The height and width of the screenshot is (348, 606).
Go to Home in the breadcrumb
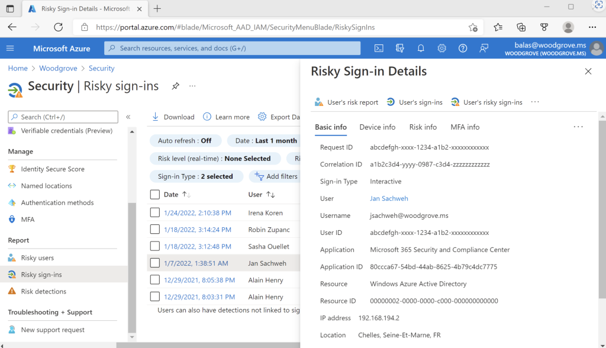click(x=18, y=68)
